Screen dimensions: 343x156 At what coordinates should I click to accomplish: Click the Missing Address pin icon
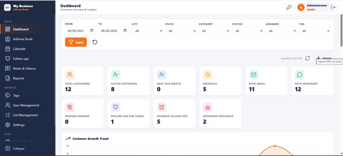coord(70,107)
